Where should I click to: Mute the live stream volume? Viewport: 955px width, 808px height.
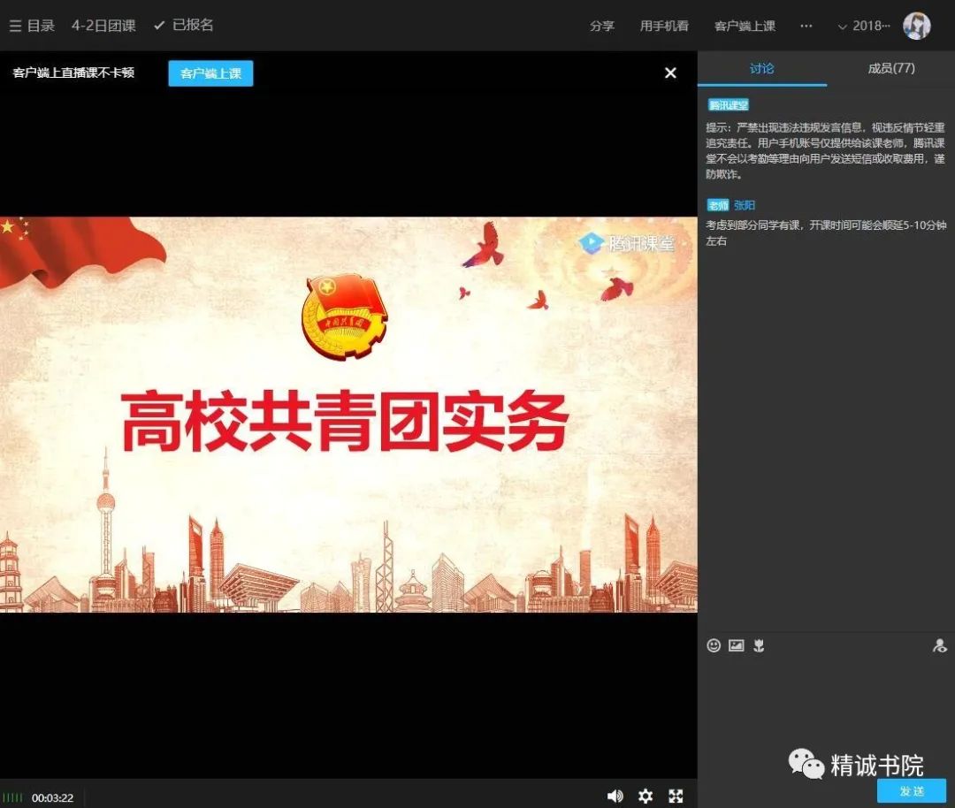[615, 797]
